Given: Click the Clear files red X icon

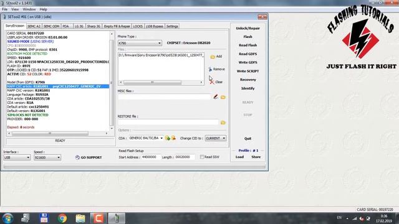Looking at the screenshot, I should [x=212, y=82].
